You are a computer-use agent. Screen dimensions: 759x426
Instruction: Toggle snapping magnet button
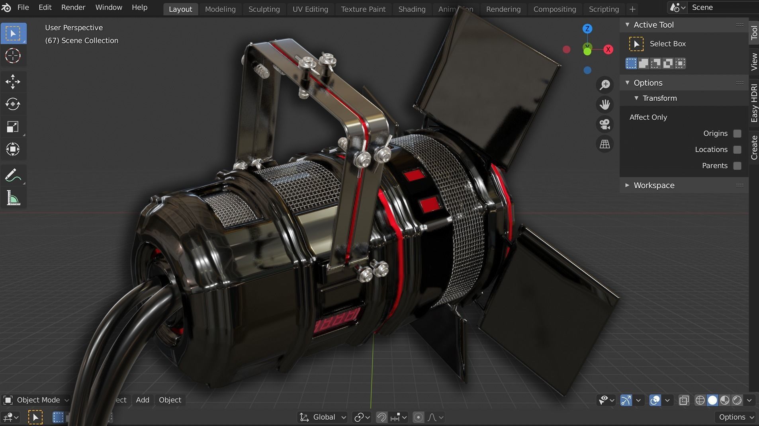coord(381,417)
